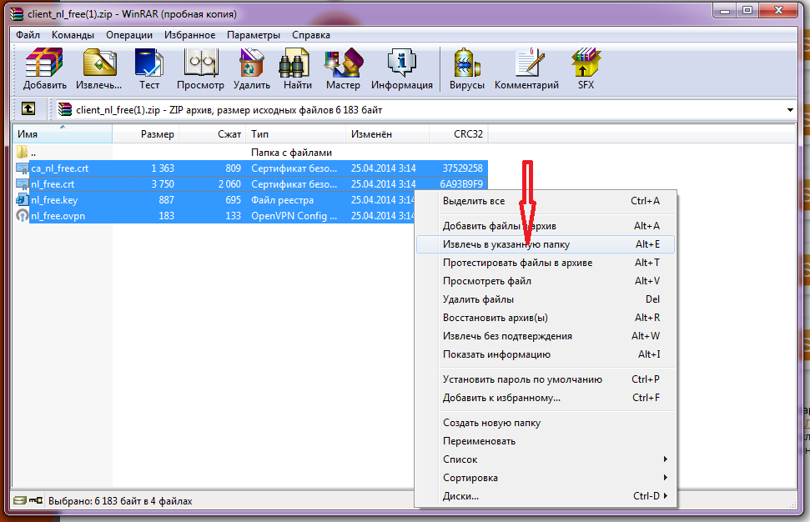Click the ca_nl_free.crt certificate file icon
810x522 pixels.
pyautogui.click(x=23, y=168)
